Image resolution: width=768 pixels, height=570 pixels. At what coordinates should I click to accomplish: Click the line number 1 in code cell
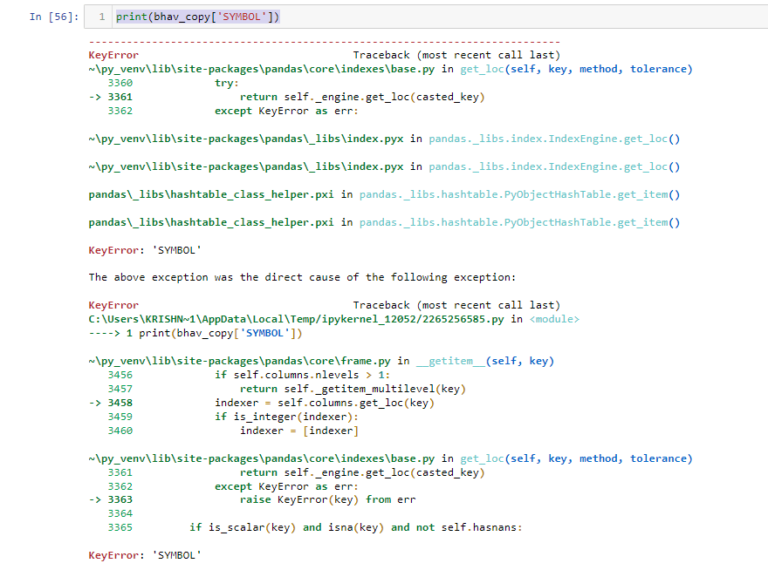[102, 17]
